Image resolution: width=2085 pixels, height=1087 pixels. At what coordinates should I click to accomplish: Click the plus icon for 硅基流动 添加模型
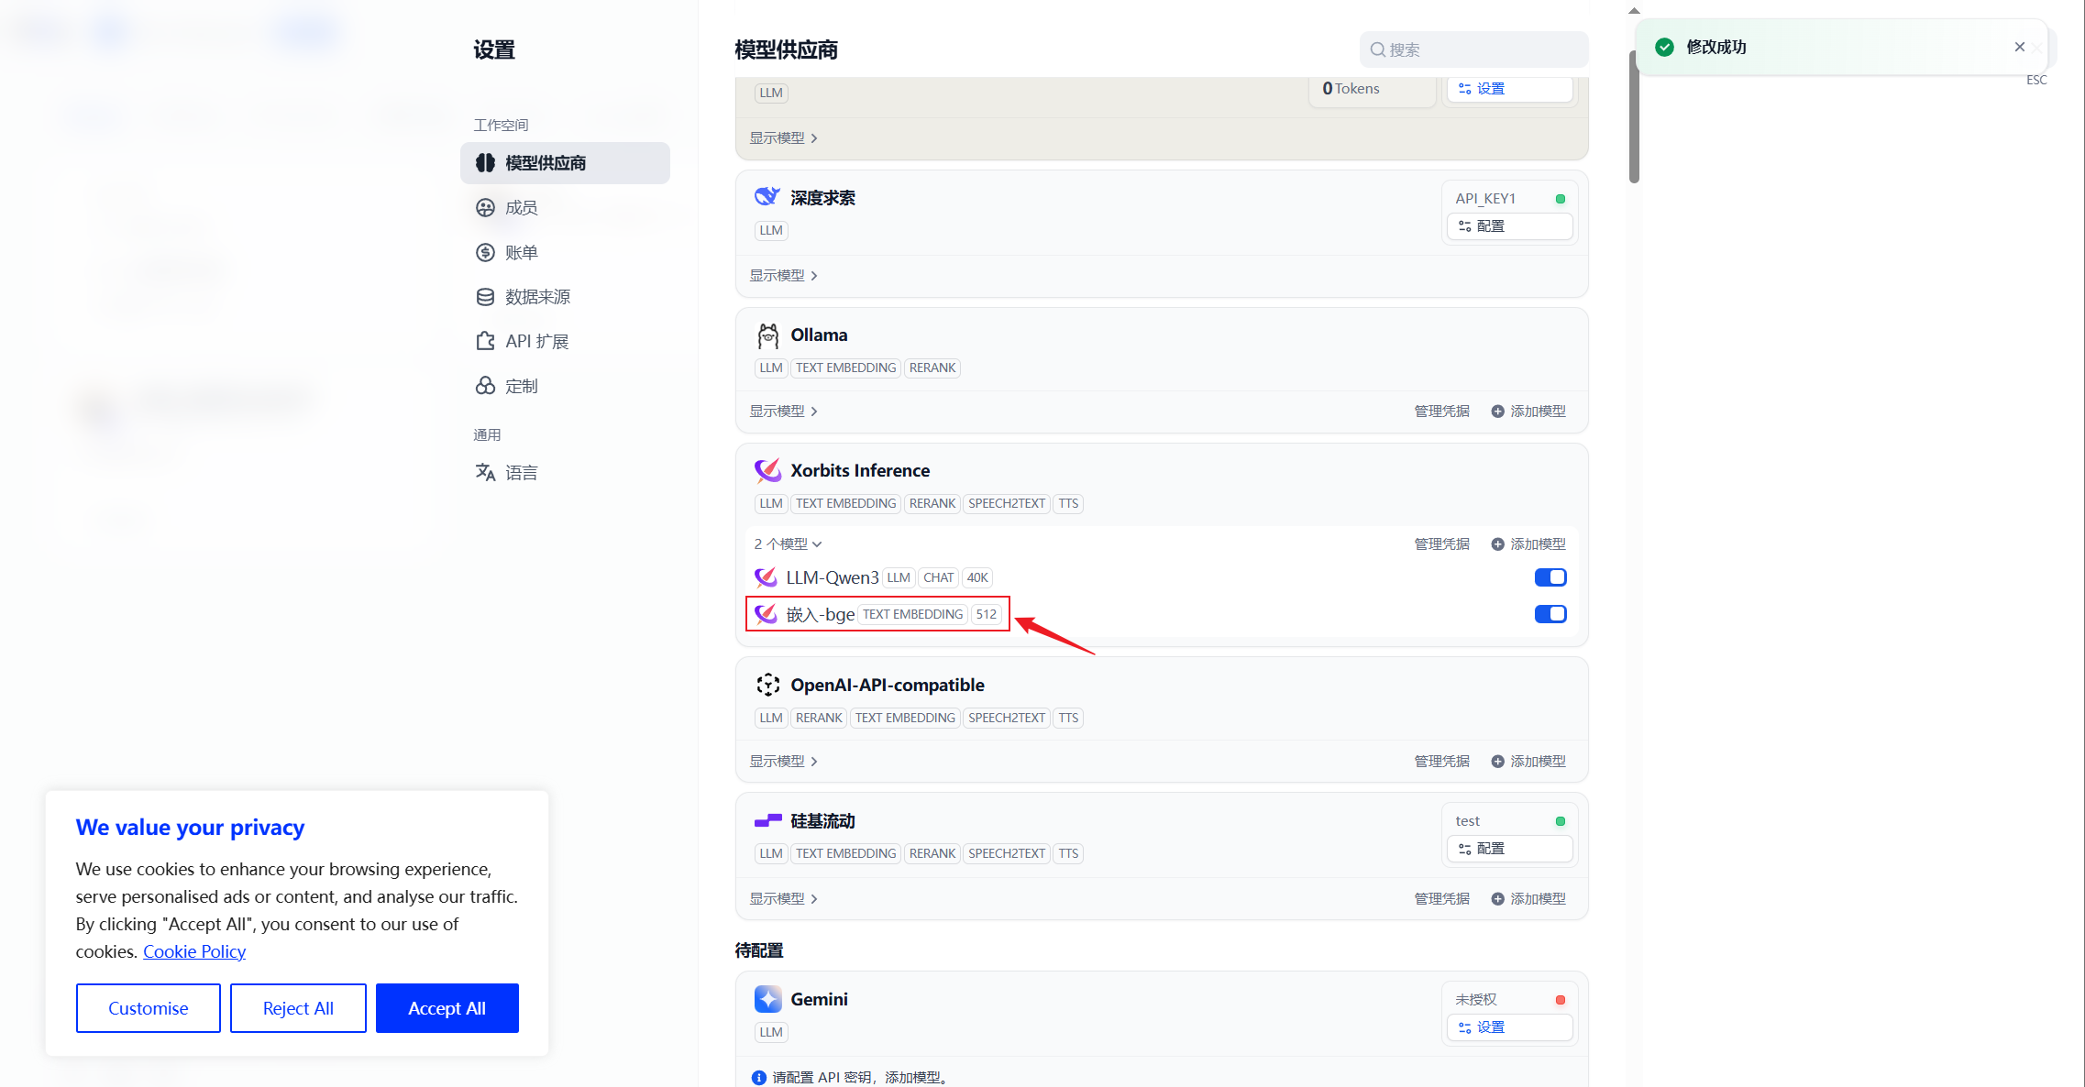(1497, 899)
